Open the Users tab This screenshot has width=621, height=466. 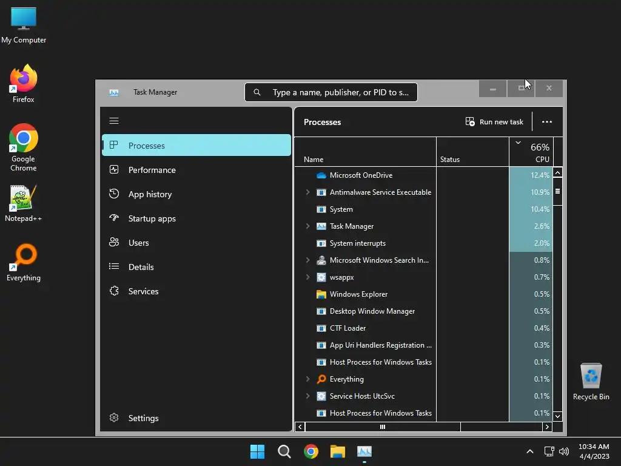point(196,243)
